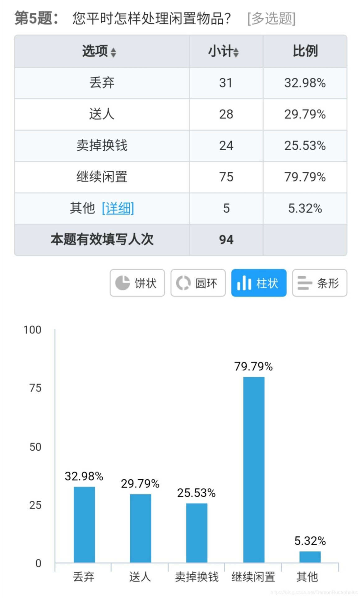Switch chart view to 饼状 pie mode
Image resolution: width=361 pixels, height=598 pixels.
(x=137, y=283)
